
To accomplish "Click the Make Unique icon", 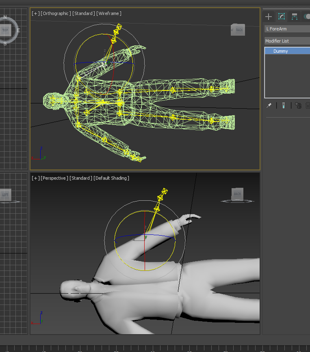I will point(298,105).
